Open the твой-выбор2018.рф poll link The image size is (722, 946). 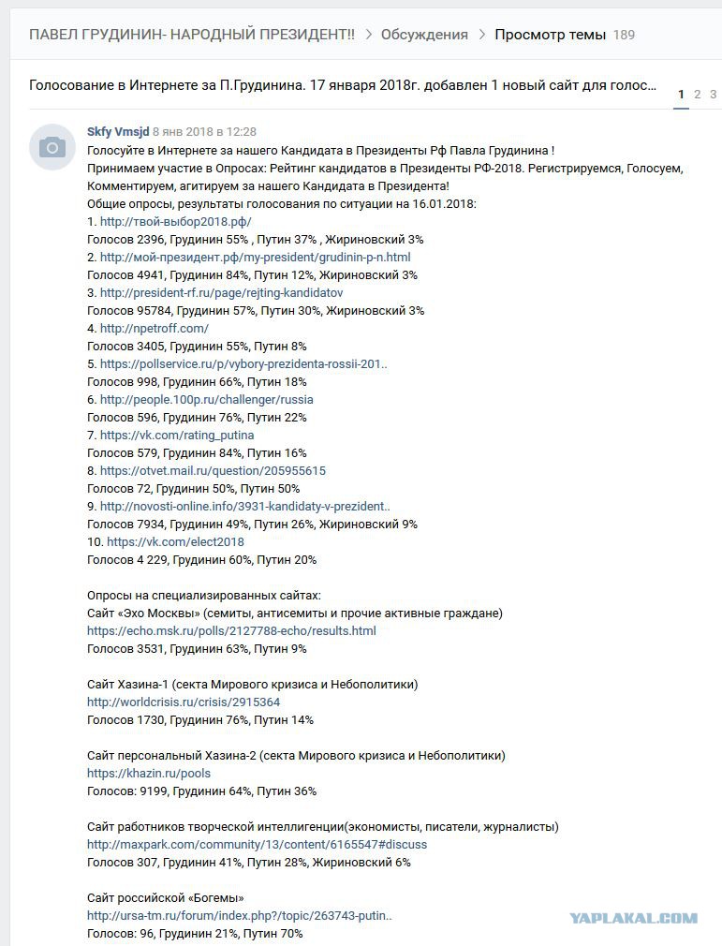(175, 221)
